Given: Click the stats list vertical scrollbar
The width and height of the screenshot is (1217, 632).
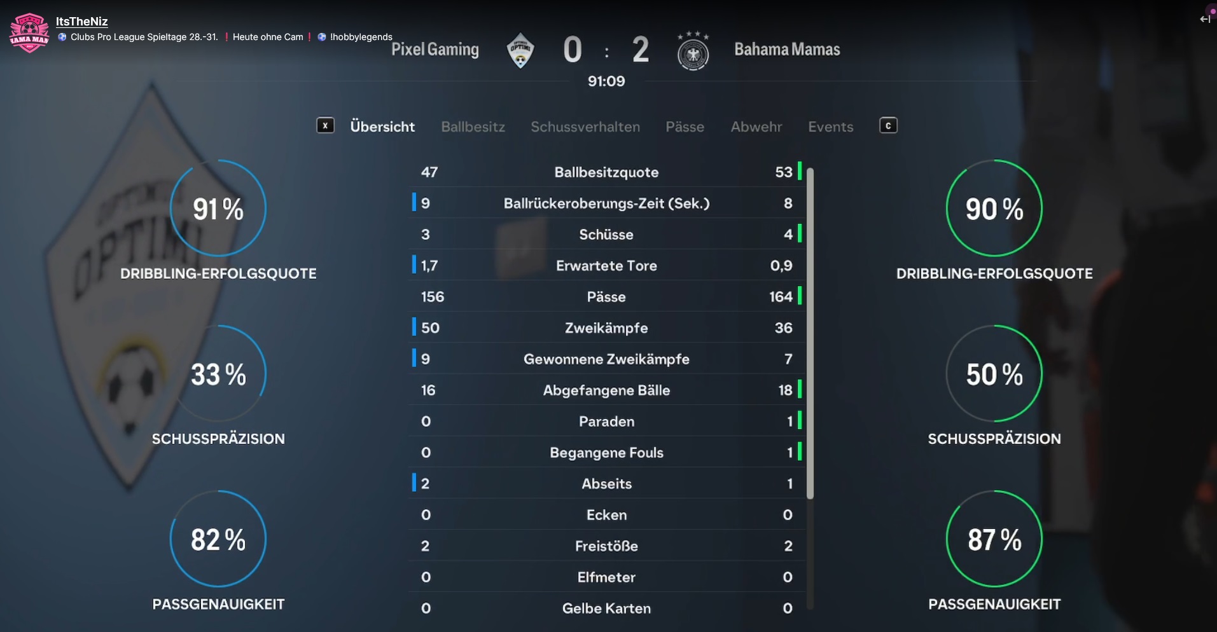Looking at the screenshot, I should point(810,333).
